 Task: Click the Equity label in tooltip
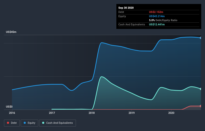click(x=122, y=16)
